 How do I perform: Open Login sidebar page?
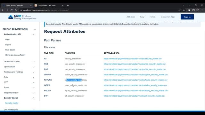8,40
